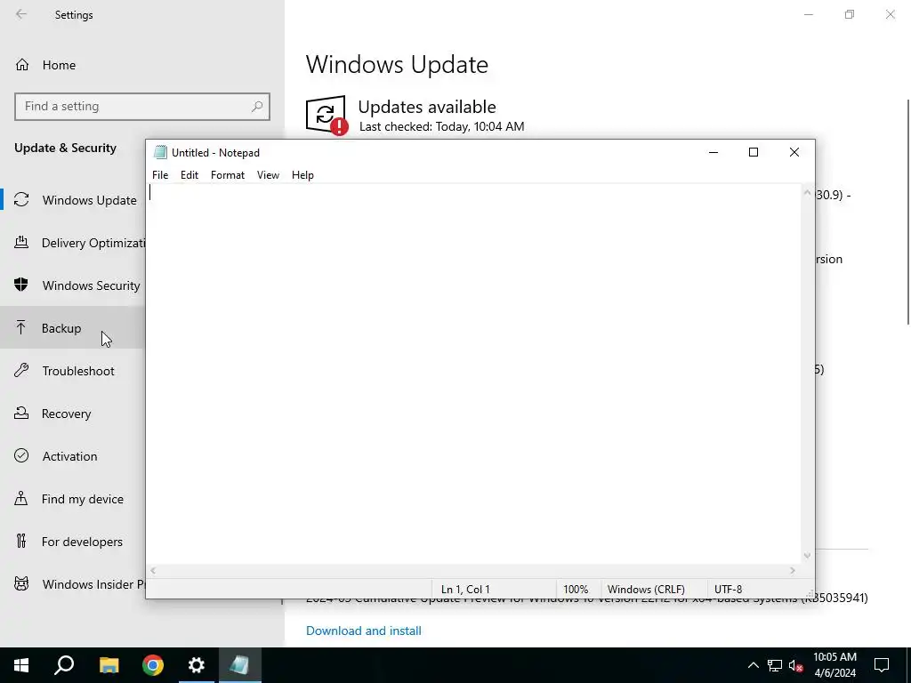Open Notepad View menu
The image size is (911, 683).
point(268,175)
